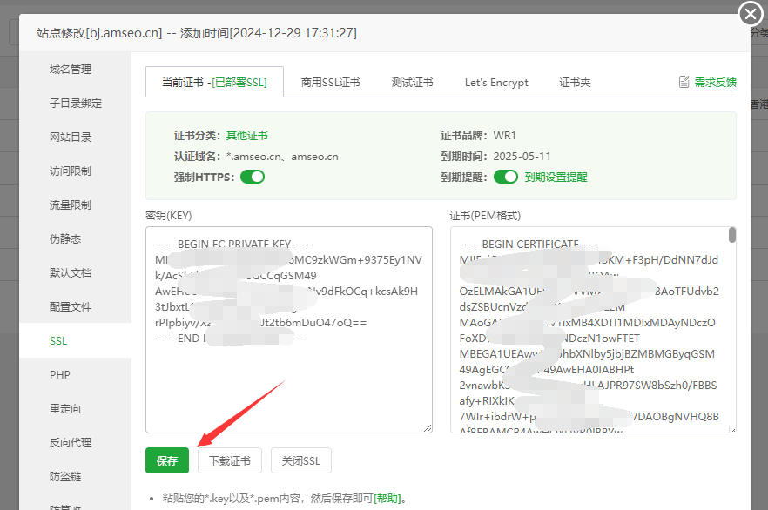Open 重定向 in the sidebar
Screen dimensions: 768x510
(x=65, y=409)
